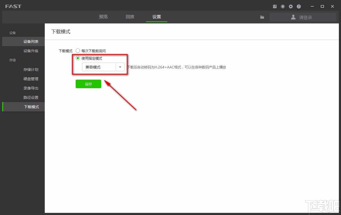The width and height of the screenshot is (341, 215).
Task: Click the green 保存 button
Action: point(88,84)
